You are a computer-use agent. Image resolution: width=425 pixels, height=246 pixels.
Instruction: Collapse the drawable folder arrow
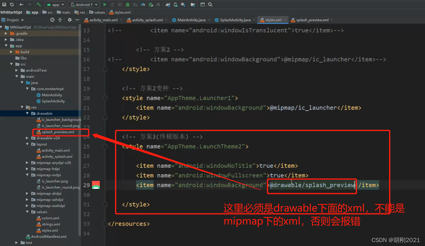[x=27, y=113]
